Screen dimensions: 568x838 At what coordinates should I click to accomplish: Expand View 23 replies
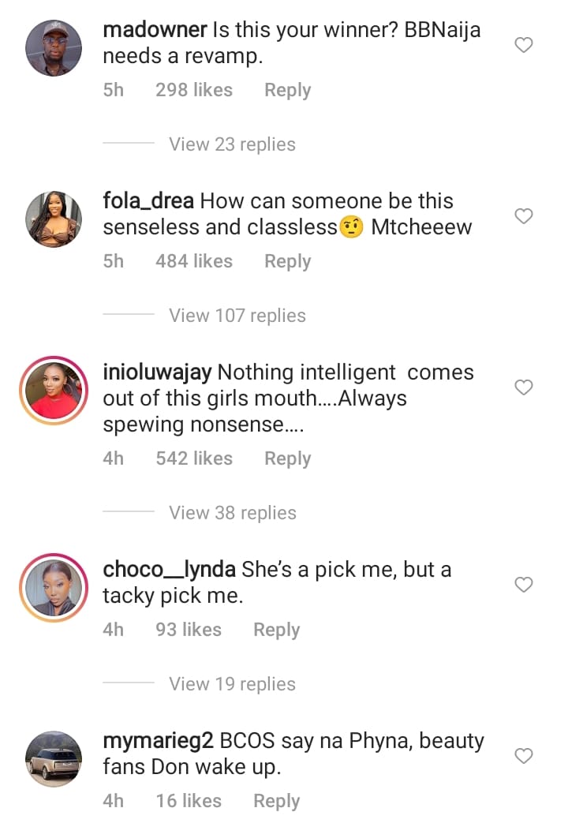click(232, 144)
